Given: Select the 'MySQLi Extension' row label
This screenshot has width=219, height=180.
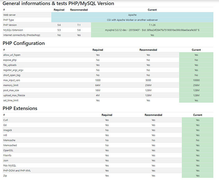Looking at the screenshot, I should (x=13, y=30).
